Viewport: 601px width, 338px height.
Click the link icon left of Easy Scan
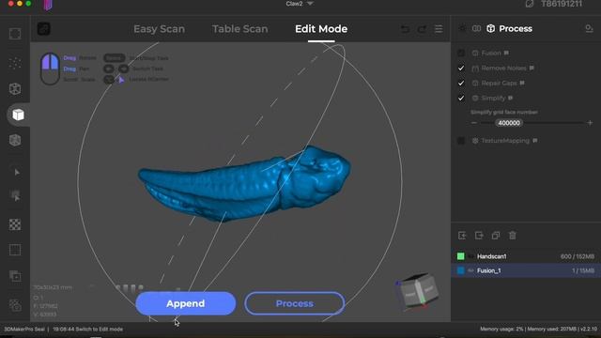(x=44, y=29)
